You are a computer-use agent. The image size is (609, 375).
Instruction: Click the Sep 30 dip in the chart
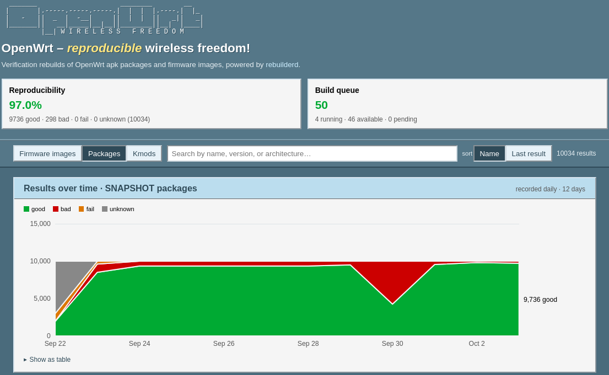point(392,304)
